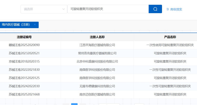Select 无锡韦德健康科技有限公司 in the registrant column
Screen dimensions: 197x105
point(97,86)
